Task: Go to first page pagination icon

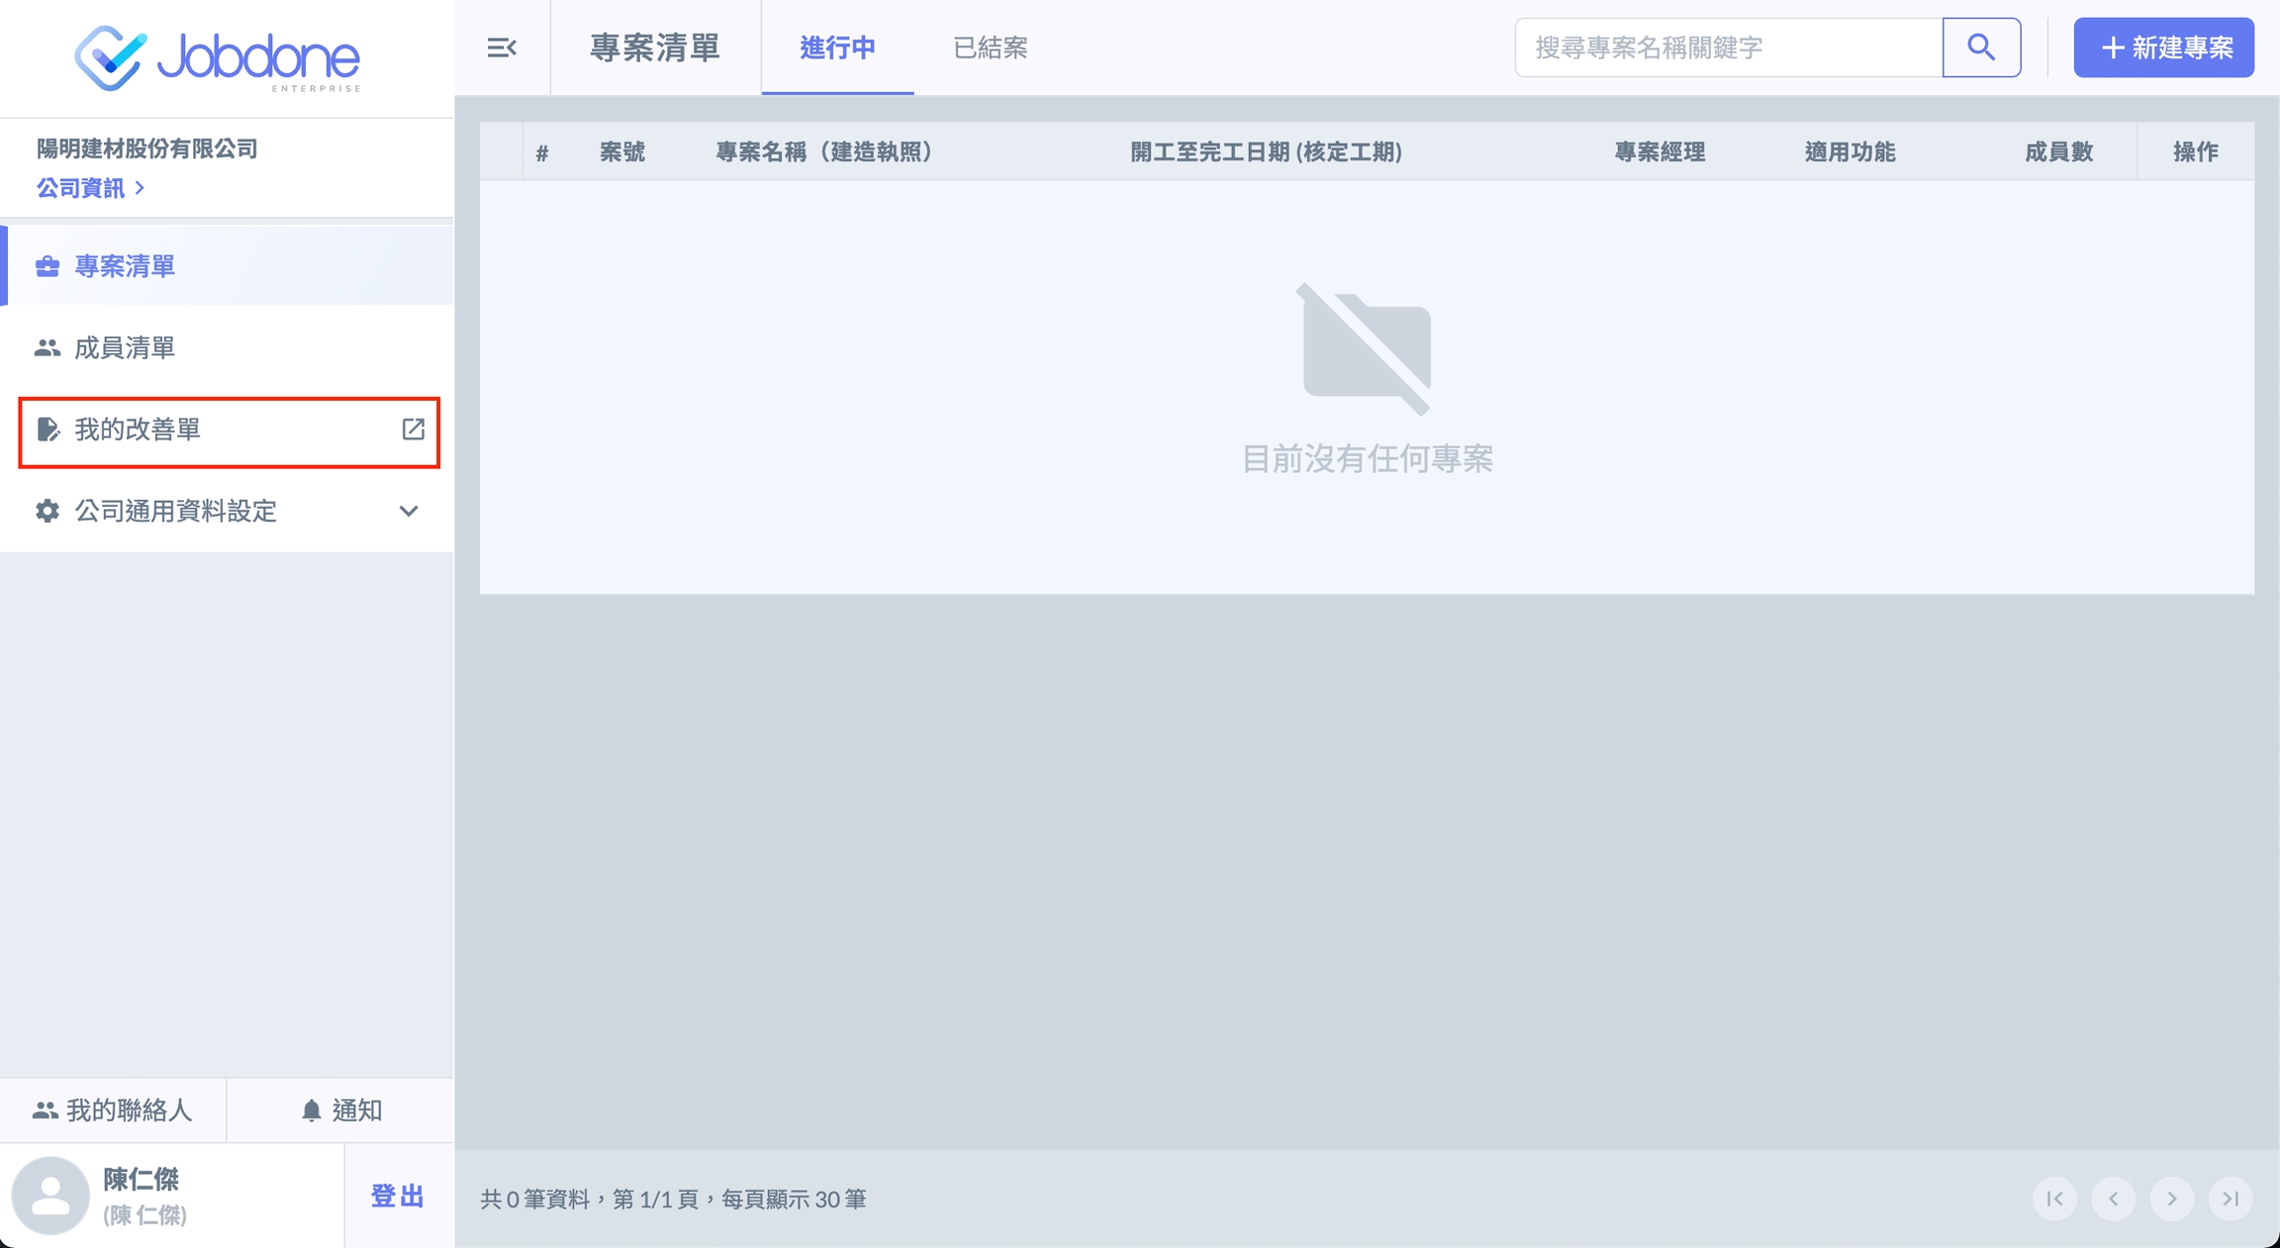Action: click(x=2054, y=1199)
